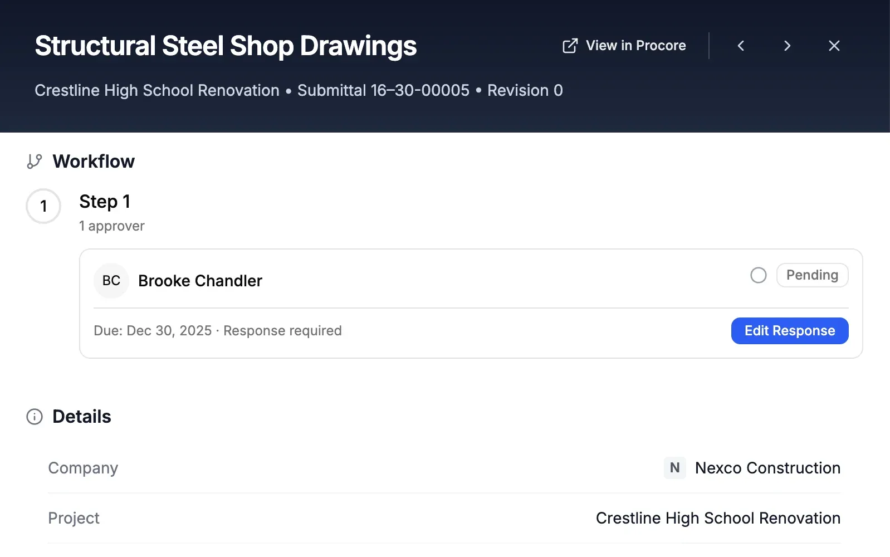
Task: Click the Nexco Construction N logo icon
Action: point(674,468)
